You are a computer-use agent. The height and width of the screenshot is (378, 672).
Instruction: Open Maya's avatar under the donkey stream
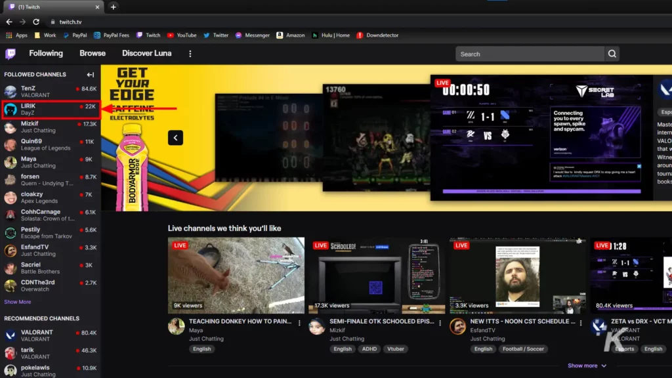tap(176, 326)
